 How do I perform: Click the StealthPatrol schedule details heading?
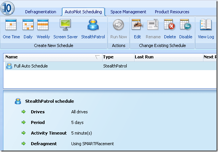[x=49, y=101]
